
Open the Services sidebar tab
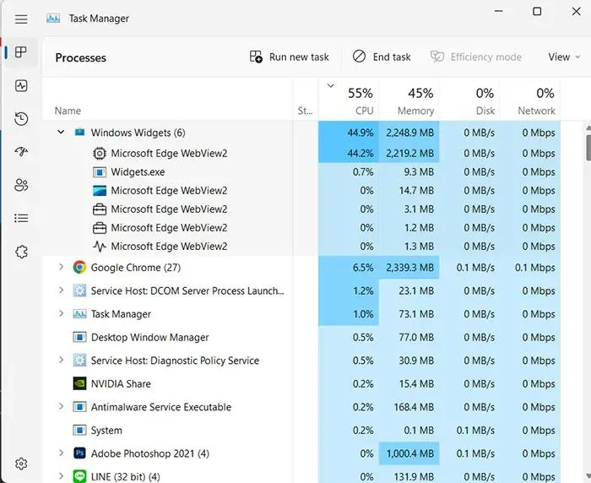coord(21,252)
